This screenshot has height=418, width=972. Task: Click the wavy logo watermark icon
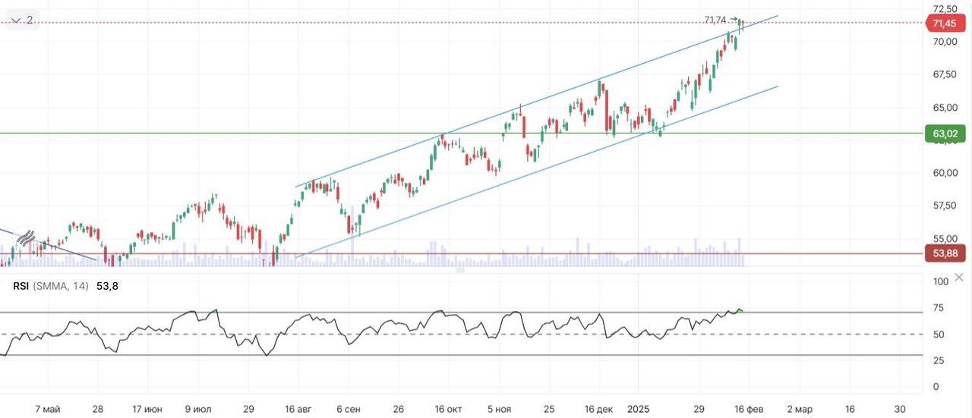27,238
